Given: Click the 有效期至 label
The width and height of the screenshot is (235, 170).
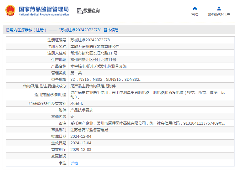Looking at the screenshot, I should 59,150.
